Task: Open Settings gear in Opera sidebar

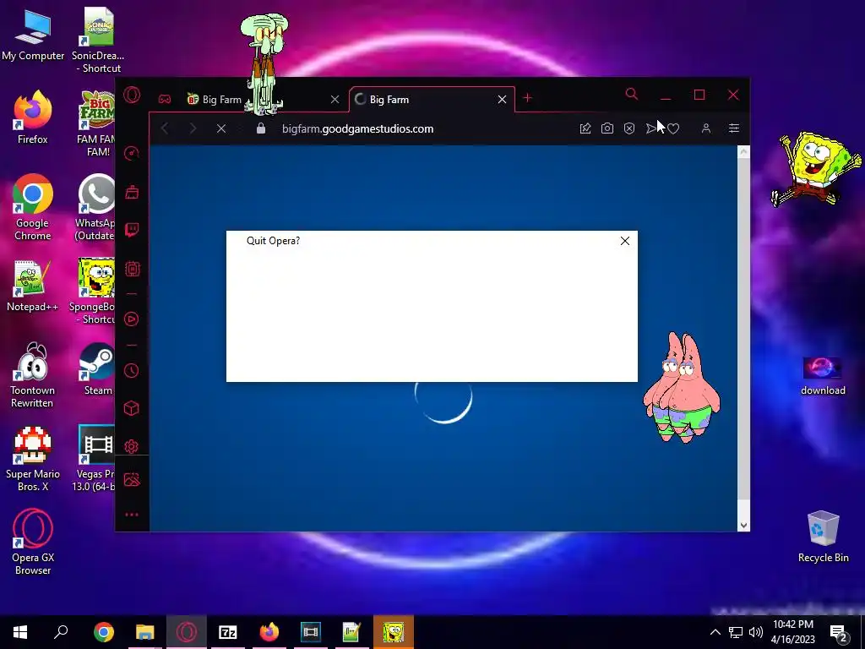Action: 131,446
